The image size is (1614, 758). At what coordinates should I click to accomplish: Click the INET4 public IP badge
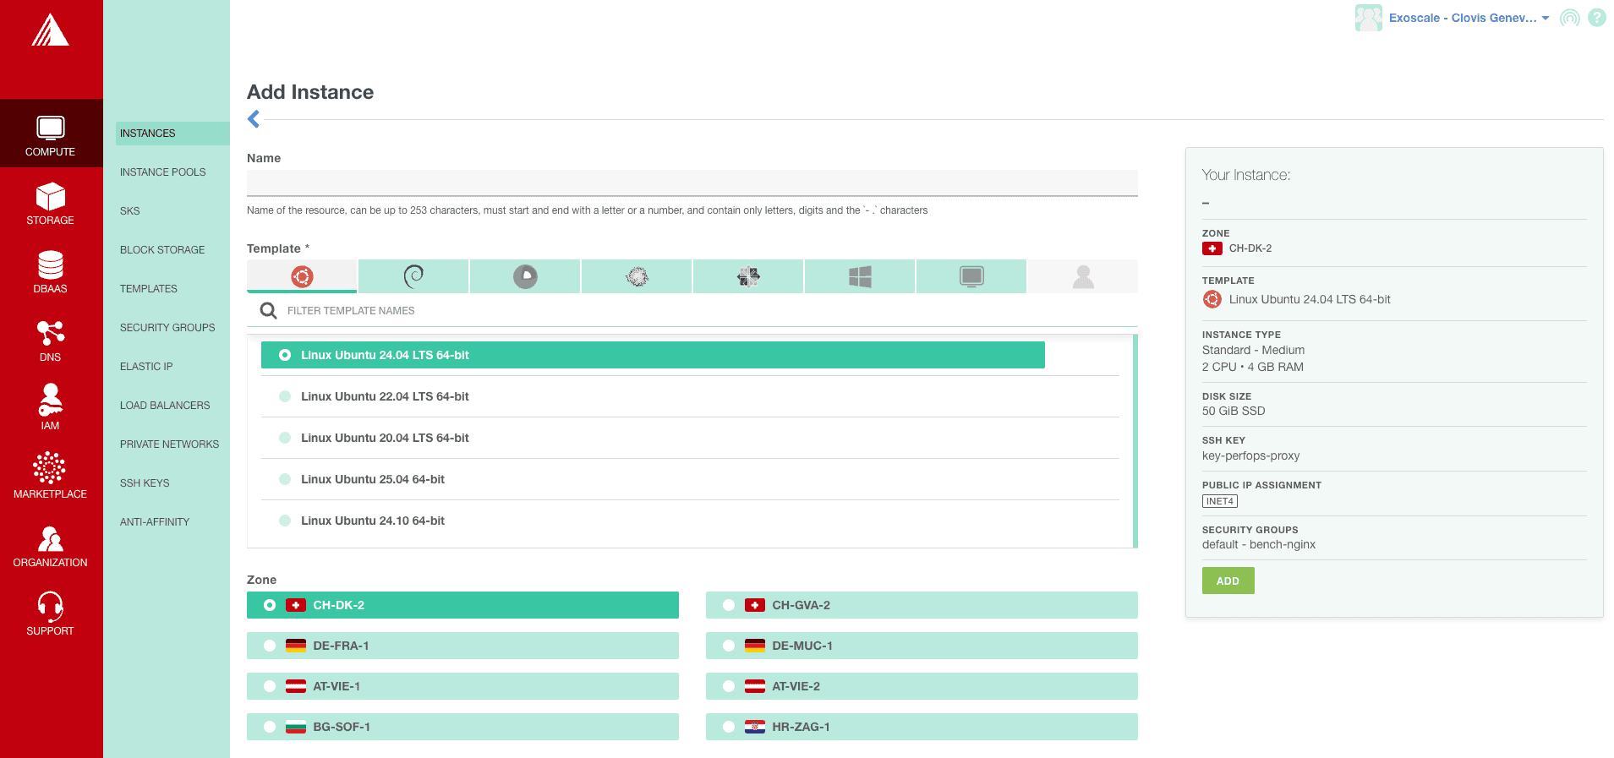[x=1220, y=501]
